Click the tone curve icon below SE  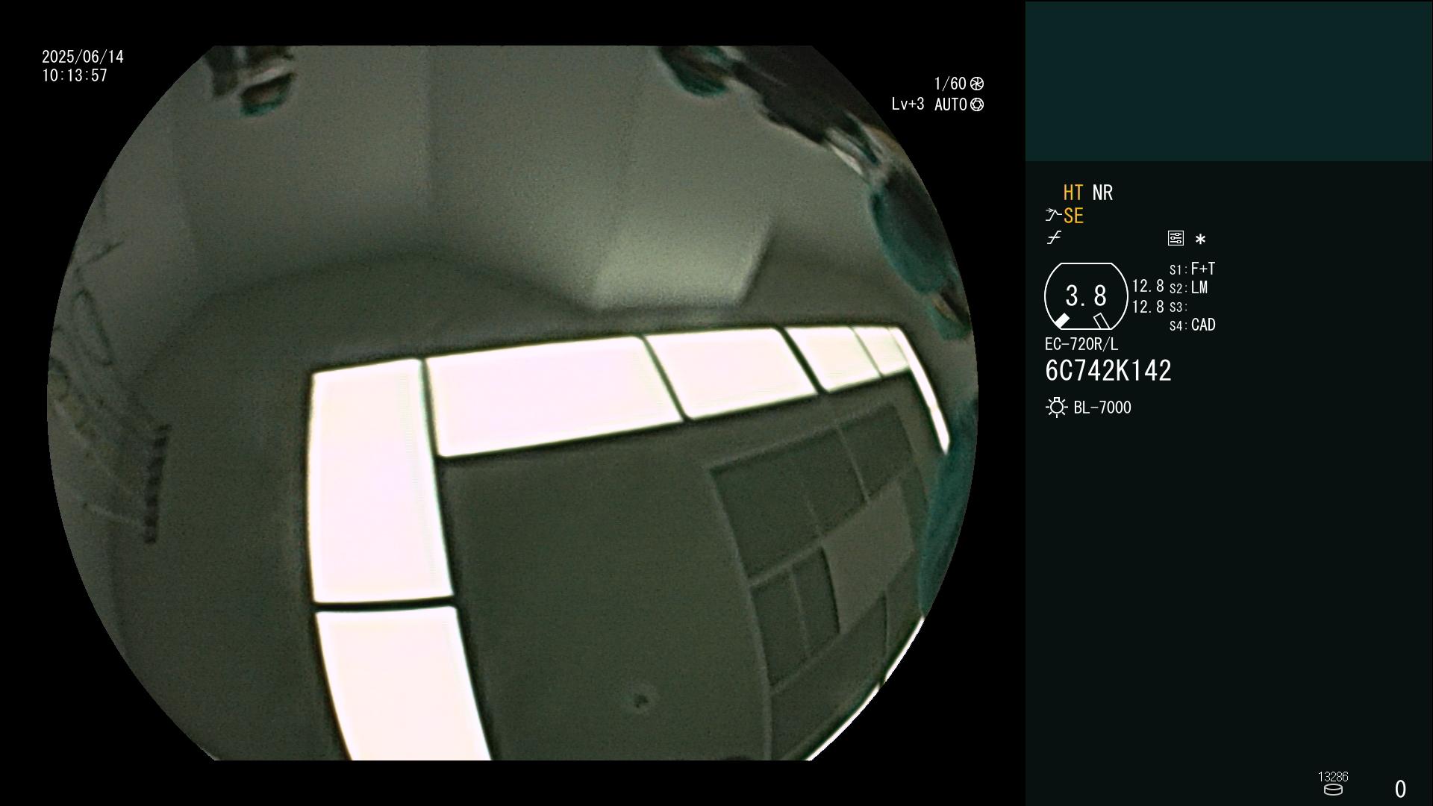pyautogui.click(x=1054, y=238)
